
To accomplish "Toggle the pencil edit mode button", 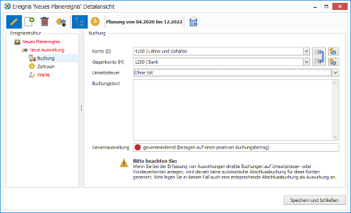I will coord(14,22).
